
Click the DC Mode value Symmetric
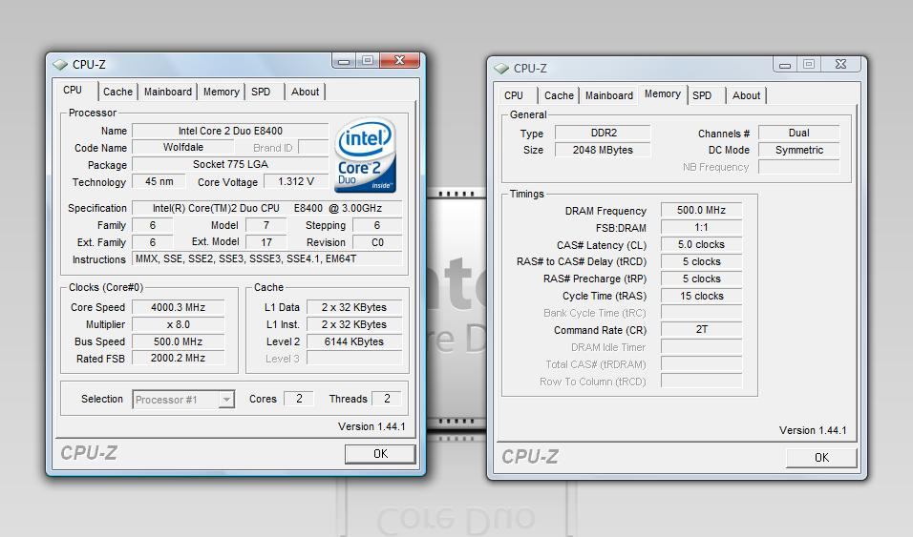pyautogui.click(x=798, y=150)
